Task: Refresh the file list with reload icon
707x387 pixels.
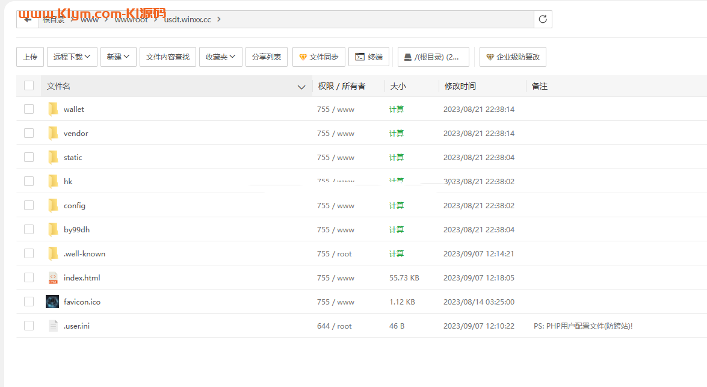Action: tap(543, 19)
